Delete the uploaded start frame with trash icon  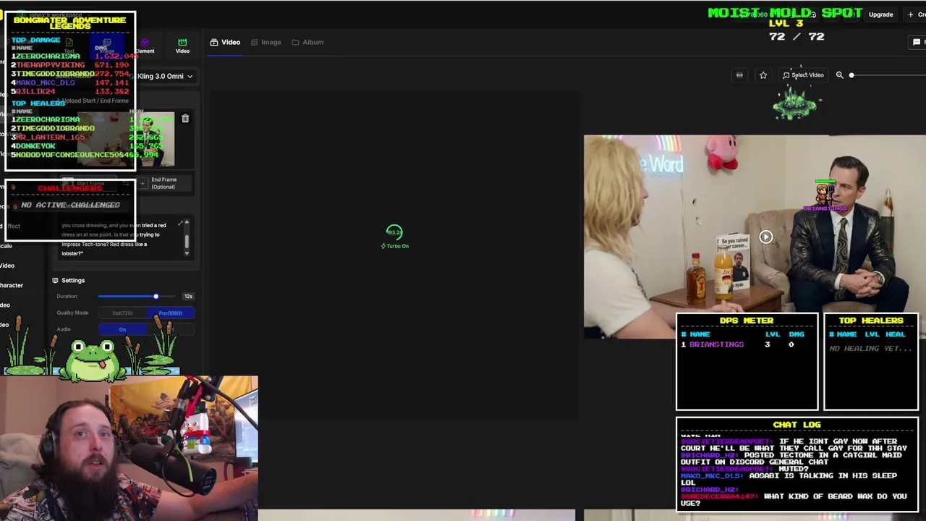(x=185, y=118)
